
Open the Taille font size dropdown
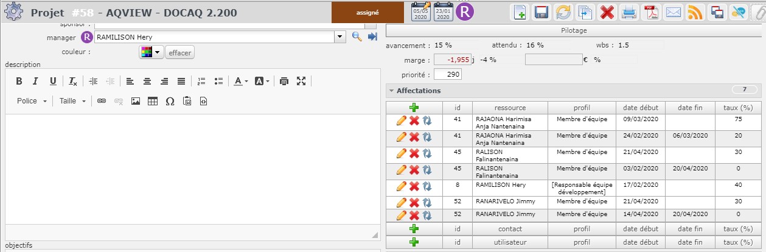point(72,101)
